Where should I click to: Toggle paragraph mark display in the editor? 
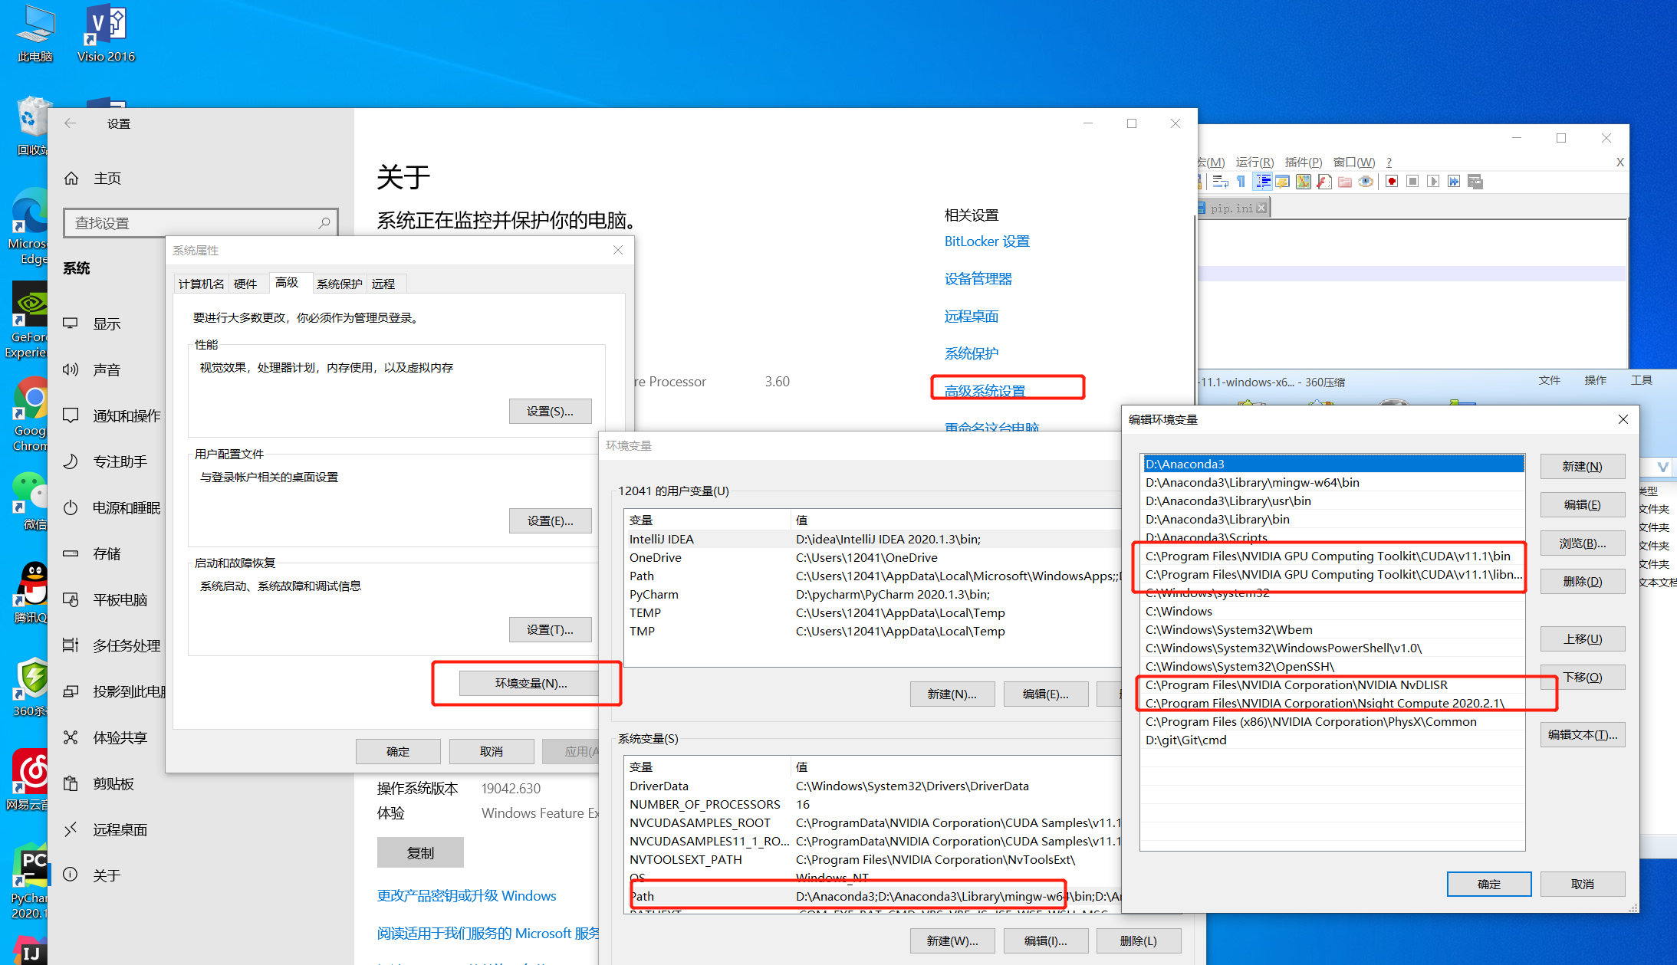pyautogui.click(x=1241, y=181)
